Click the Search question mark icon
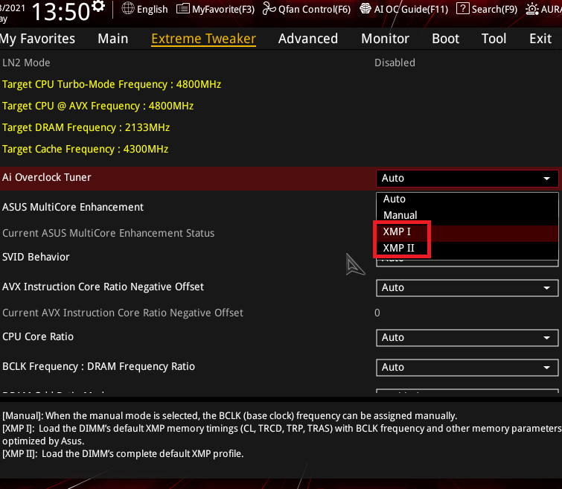562x489 pixels. (463, 8)
